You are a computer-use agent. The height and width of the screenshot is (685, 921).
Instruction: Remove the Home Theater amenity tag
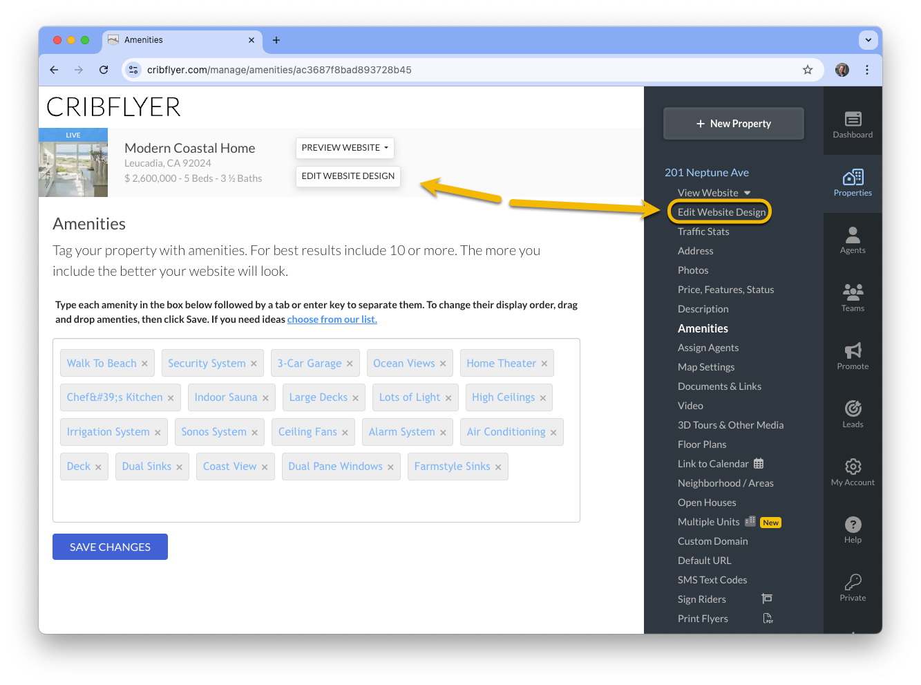[x=544, y=364]
